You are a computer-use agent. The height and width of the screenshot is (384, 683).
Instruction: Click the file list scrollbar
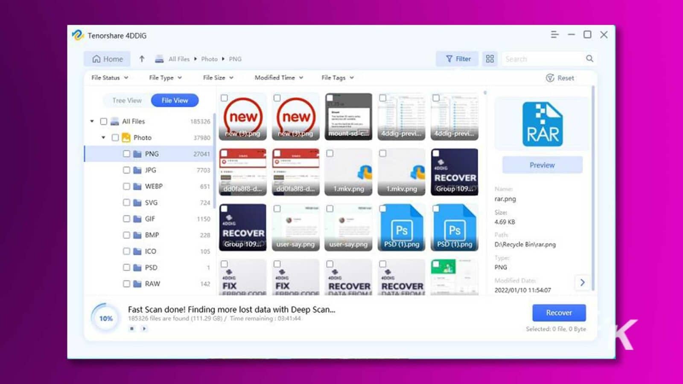[x=485, y=93]
